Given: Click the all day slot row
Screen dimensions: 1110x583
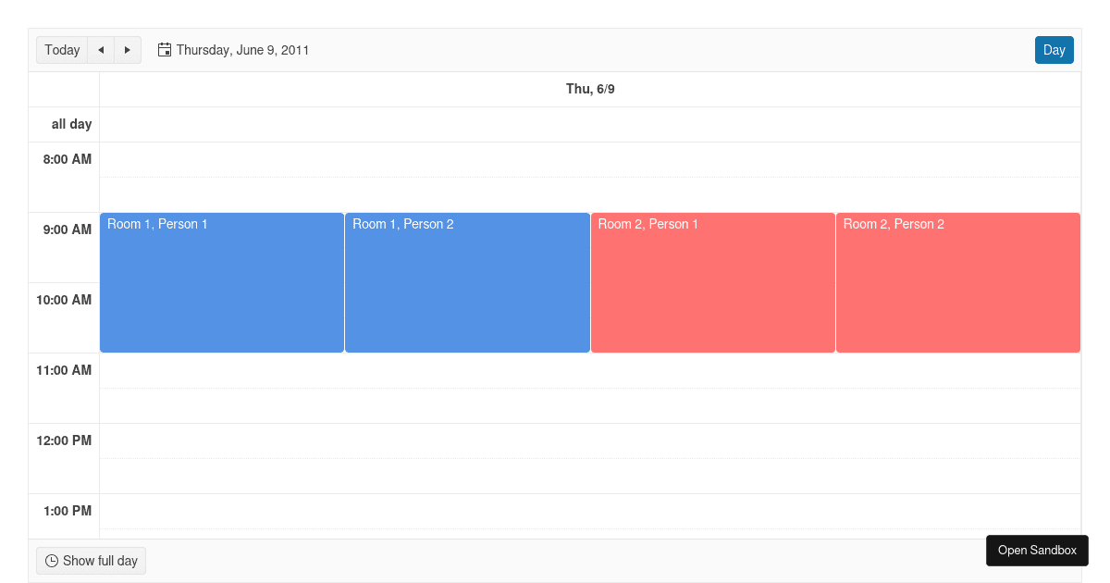Looking at the screenshot, I should [x=590, y=124].
